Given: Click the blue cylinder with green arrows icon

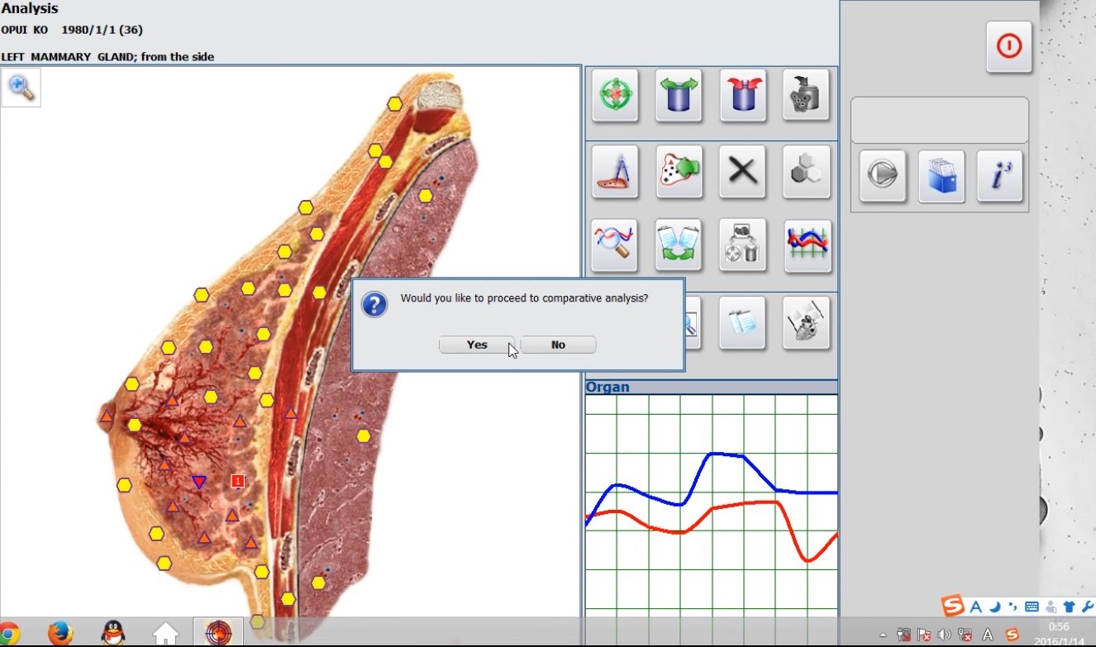Looking at the screenshot, I should [679, 95].
